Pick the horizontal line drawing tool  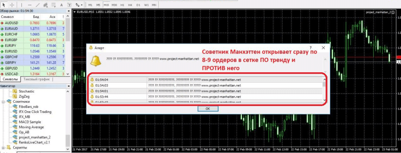click(30, 5)
